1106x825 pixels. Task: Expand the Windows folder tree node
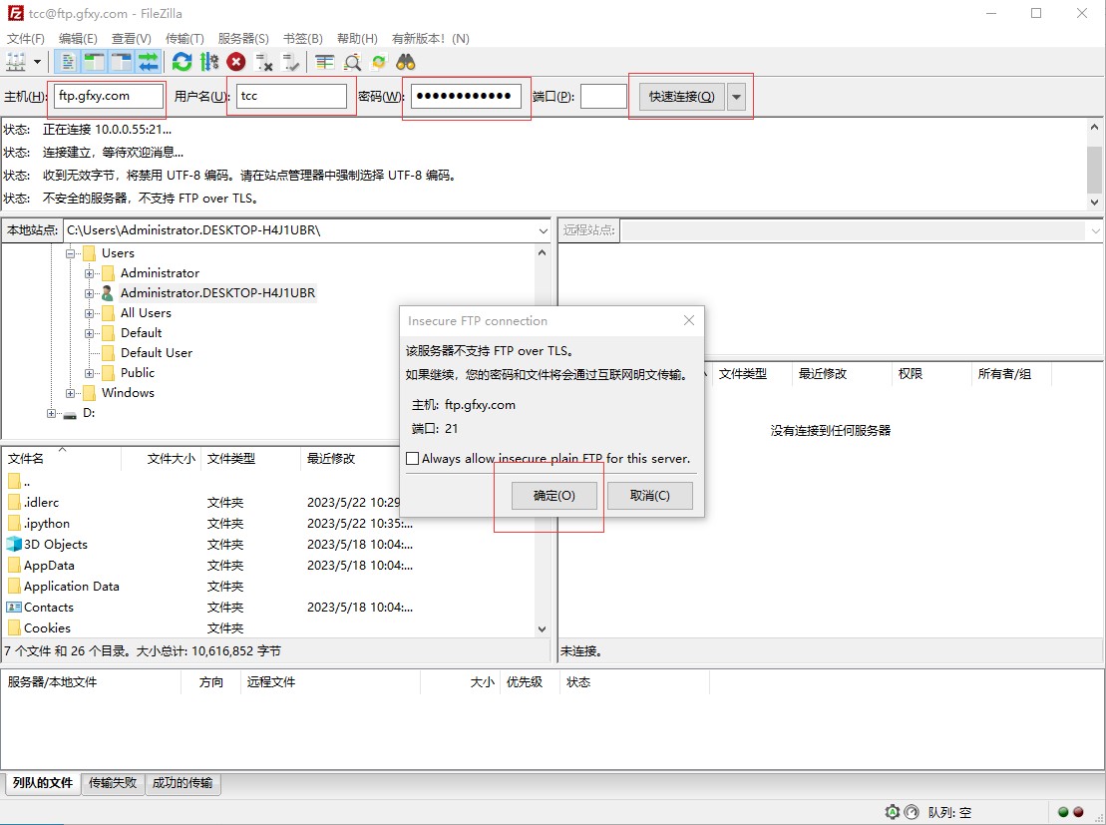coord(71,393)
